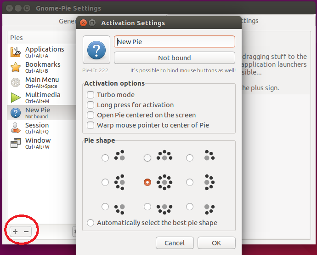Open icon chooser via large question-mark button
This screenshot has width=317, height=255.
coord(96,50)
